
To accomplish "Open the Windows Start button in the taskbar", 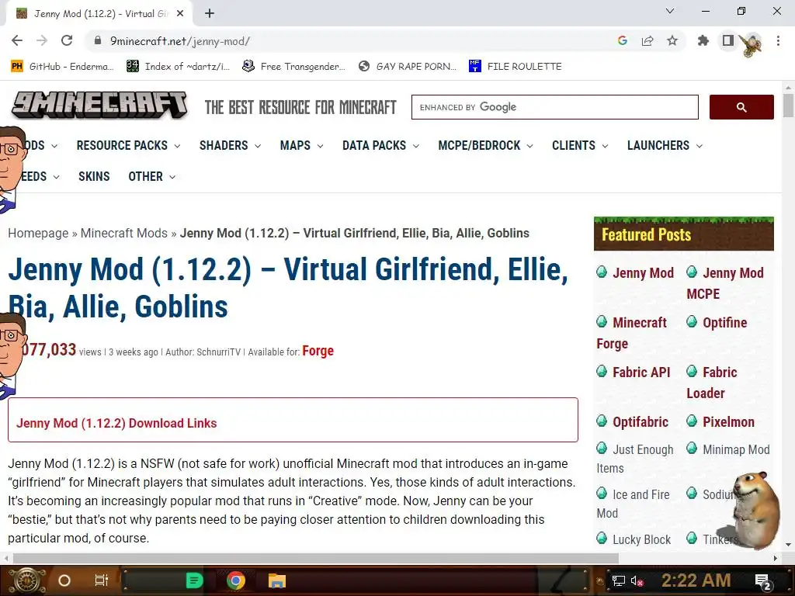I will (27, 580).
